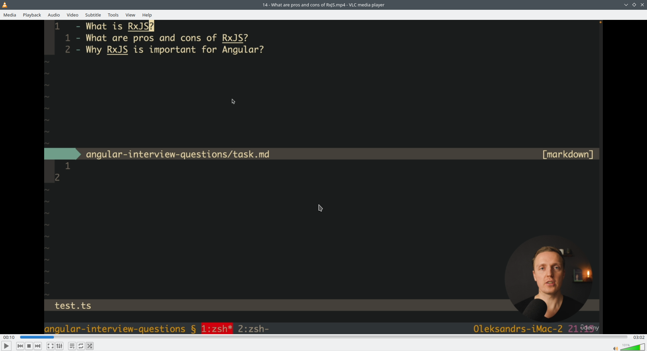Image resolution: width=647 pixels, height=351 pixels.
Task: Open the Tools menu
Action: [113, 15]
